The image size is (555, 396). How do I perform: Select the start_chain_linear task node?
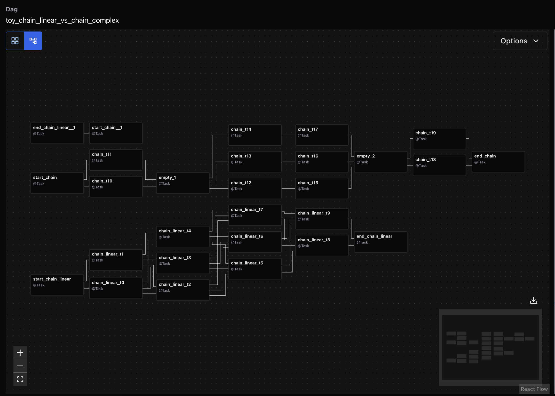(57, 284)
